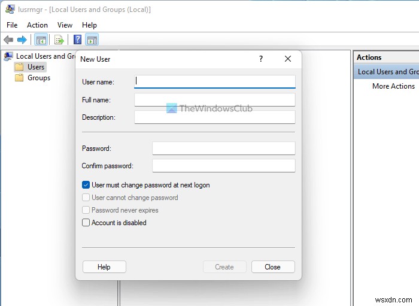The width and height of the screenshot is (419, 306).
Task: Close the New User dialog with X
Action: point(288,59)
